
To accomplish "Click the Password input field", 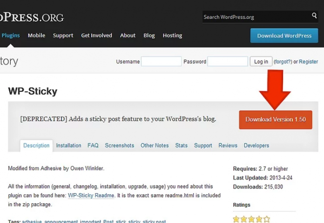I will coord(227,61).
